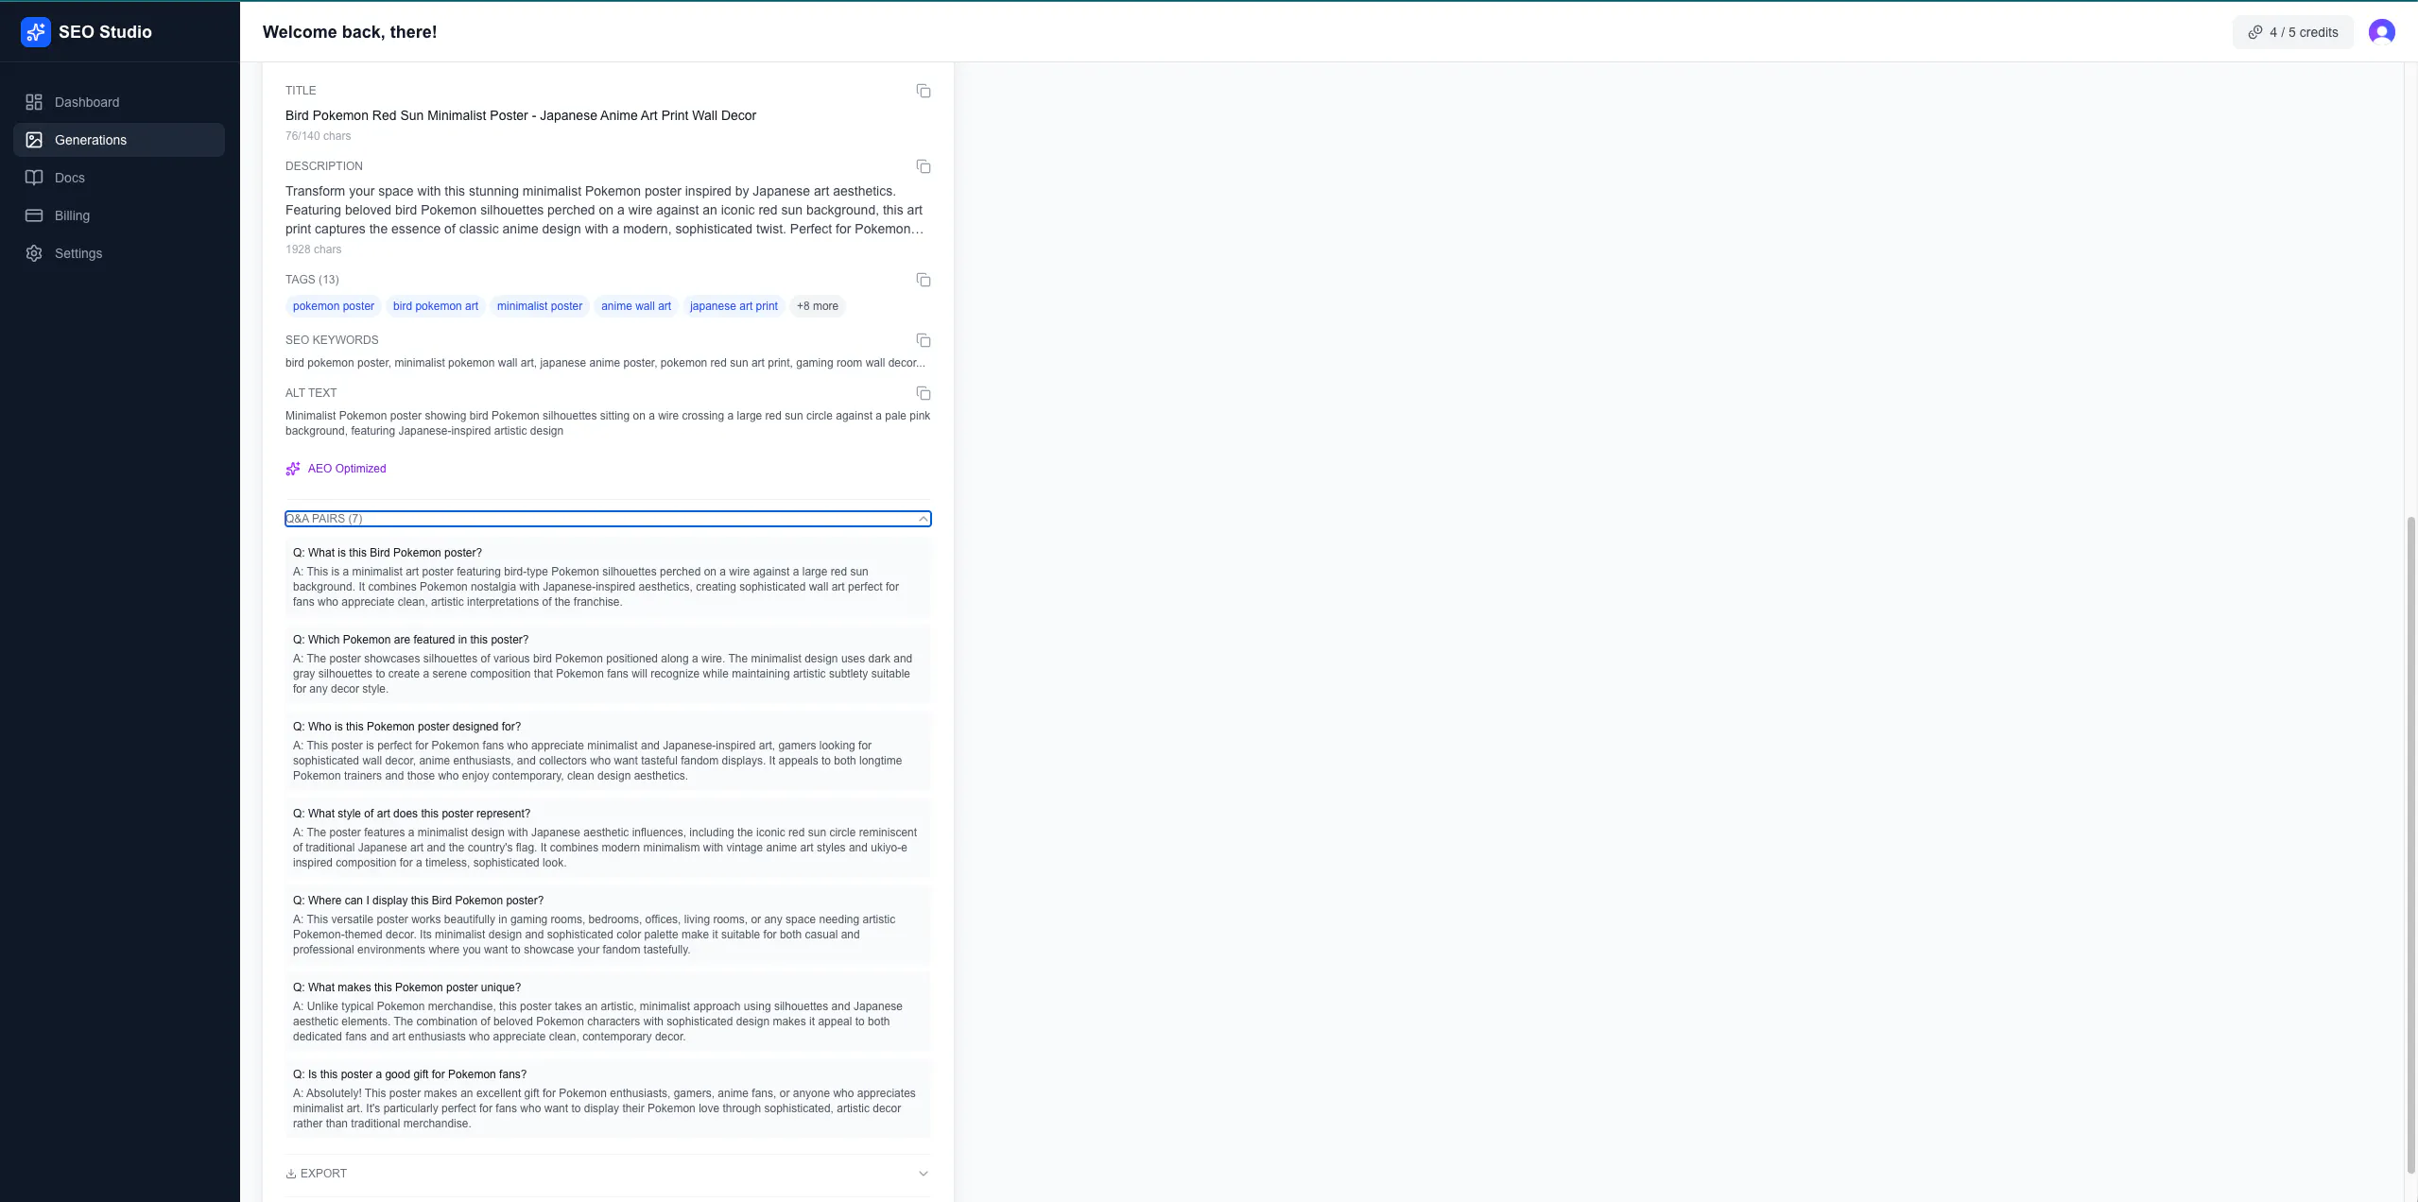This screenshot has height=1202, width=2418.
Task: Click the answer starting 'Absolutely! This poster makes'
Action: pyautogui.click(x=604, y=1108)
